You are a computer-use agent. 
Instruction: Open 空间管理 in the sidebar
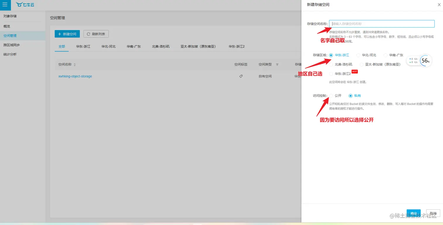23,36
